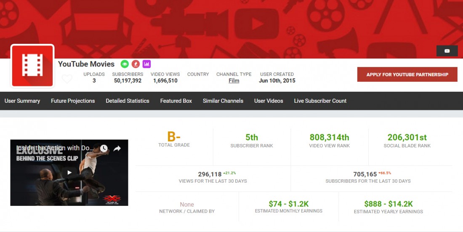Open the Live Subscriber Count tab
The image size is (463, 232).
(320, 101)
